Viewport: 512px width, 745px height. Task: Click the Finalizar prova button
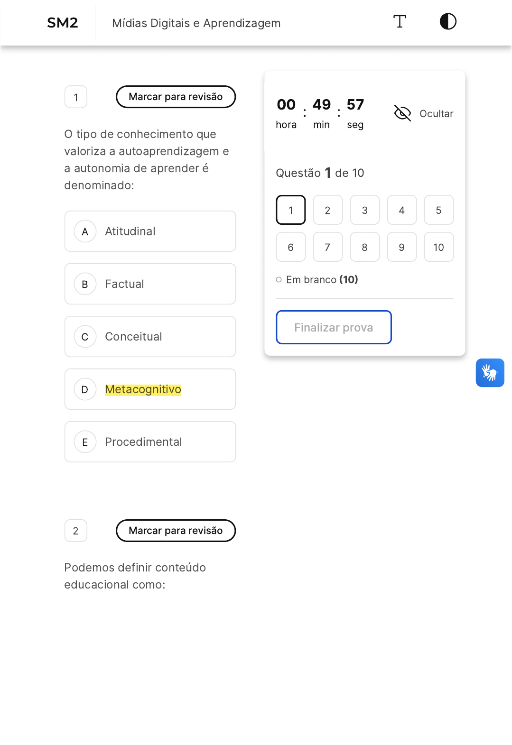point(334,327)
